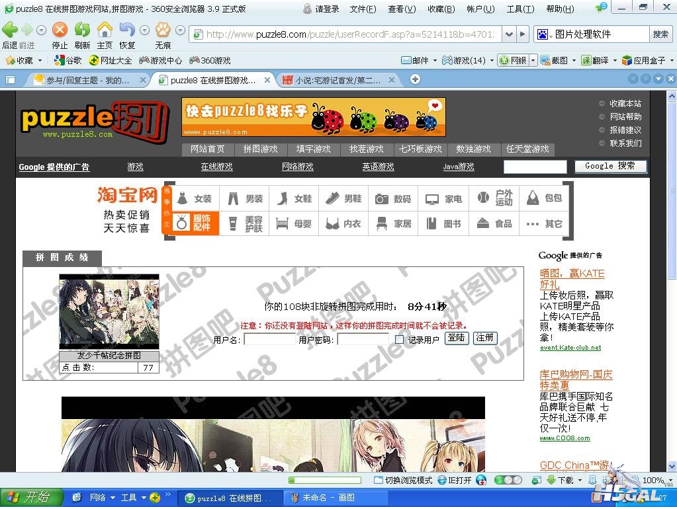Click the 下载 download status bar icon
677x507 pixels.
point(561,480)
